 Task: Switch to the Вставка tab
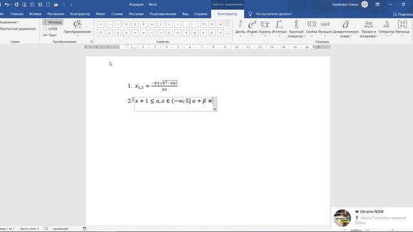(x=35, y=14)
